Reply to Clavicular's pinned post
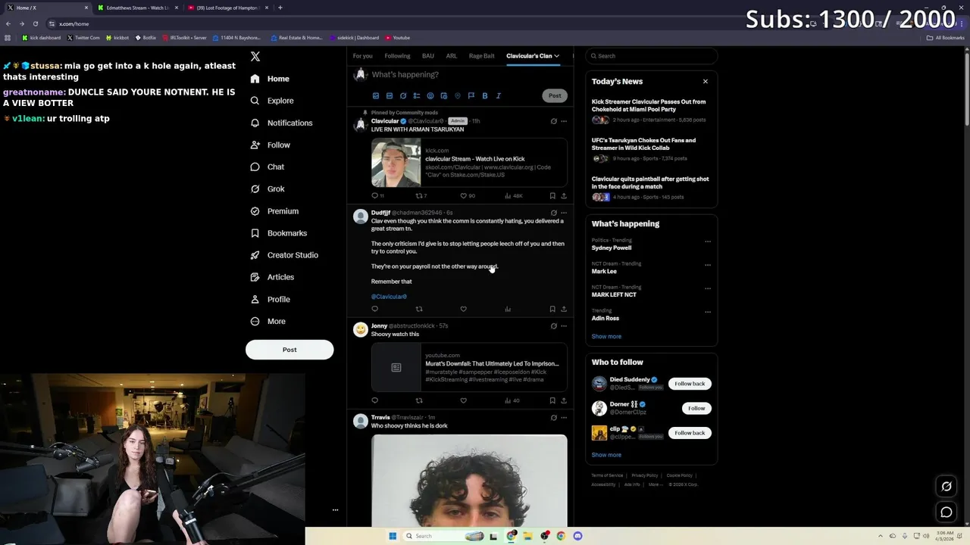 tap(374, 196)
